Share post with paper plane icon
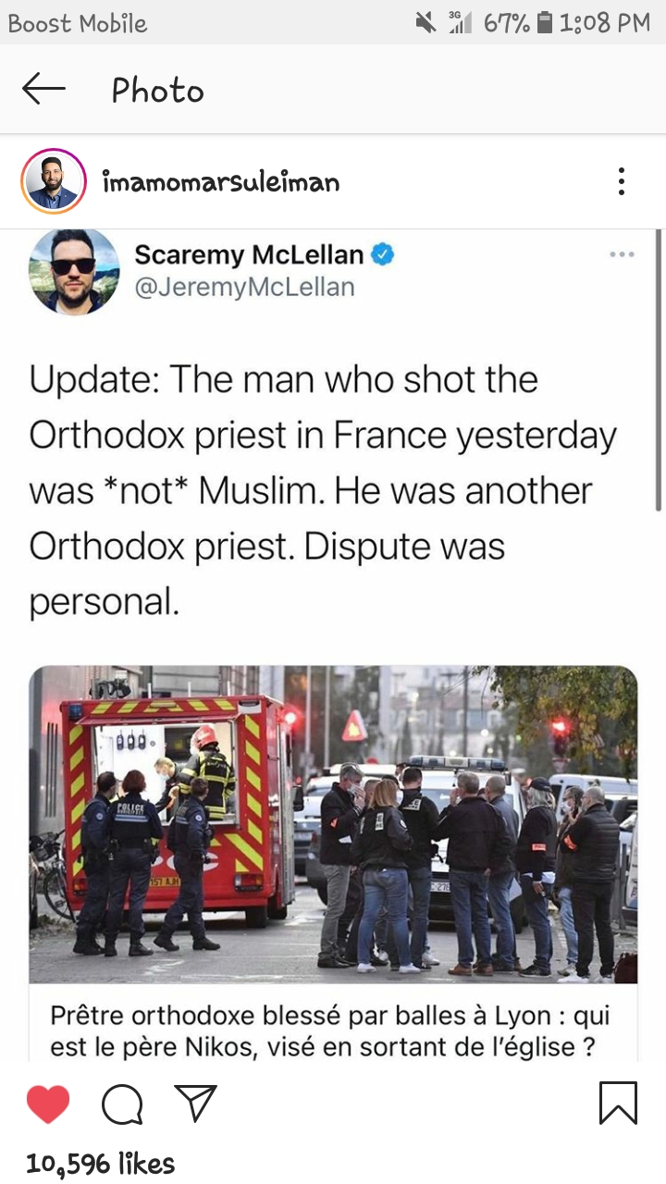The width and height of the screenshot is (666, 1184). [x=195, y=1104]
